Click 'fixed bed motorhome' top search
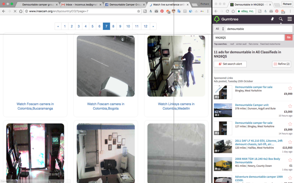The height and width of the screenshot is (183, 294). pyautogui.click(x=270, y=44)
